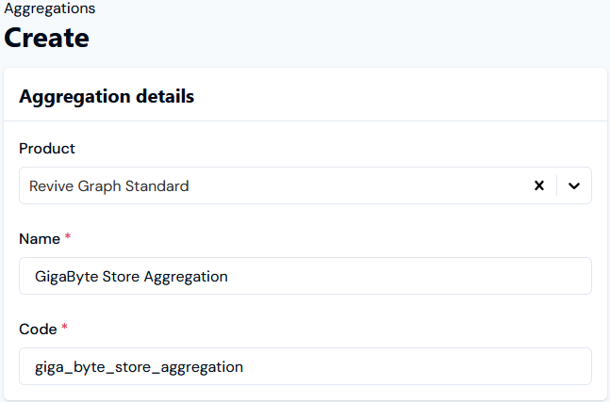The height and width of the screenshot is (402, 610).
Task: Go to the Aggregations breadcrumb
Action: [x=50, y=8]
